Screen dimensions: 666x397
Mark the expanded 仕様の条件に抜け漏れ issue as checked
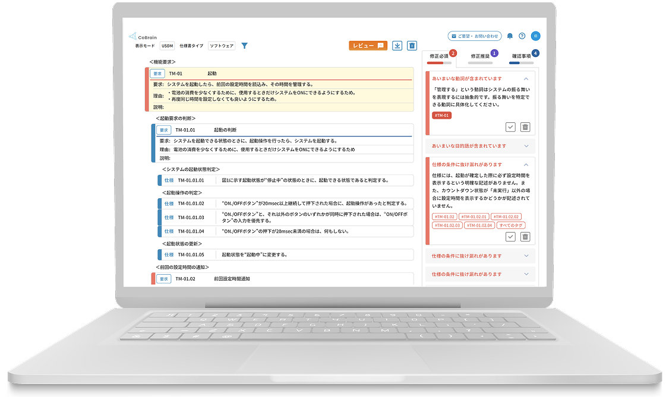click(x=510, y=237)
